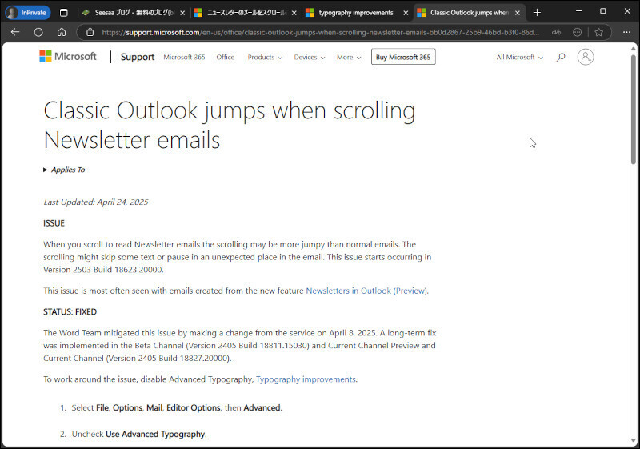Expand the Applies To disclosure
This screenshot has height=449, width=640.
click(64, 170)
